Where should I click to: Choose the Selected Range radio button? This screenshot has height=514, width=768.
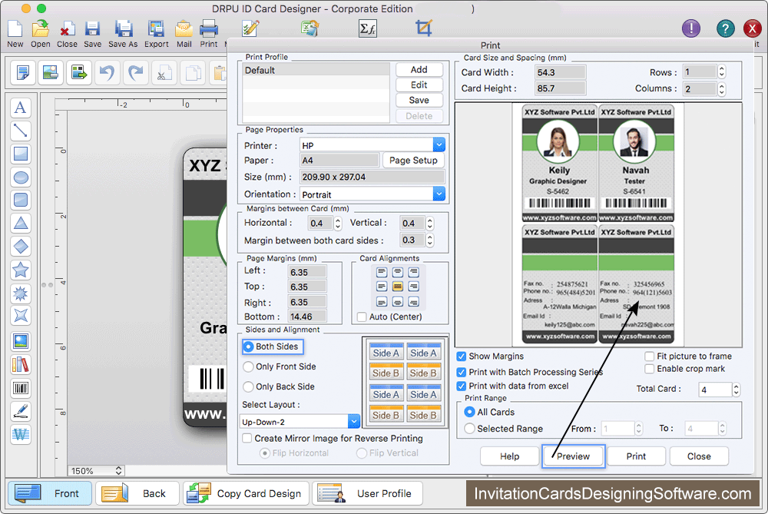(469, 428)
